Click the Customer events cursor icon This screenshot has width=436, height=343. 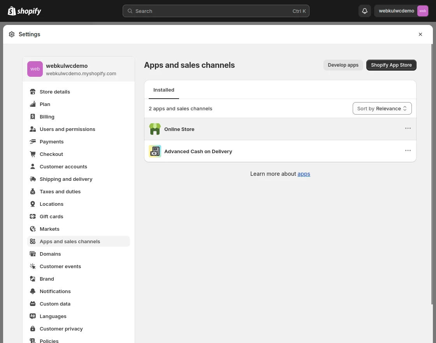click(x=33, y=267)
